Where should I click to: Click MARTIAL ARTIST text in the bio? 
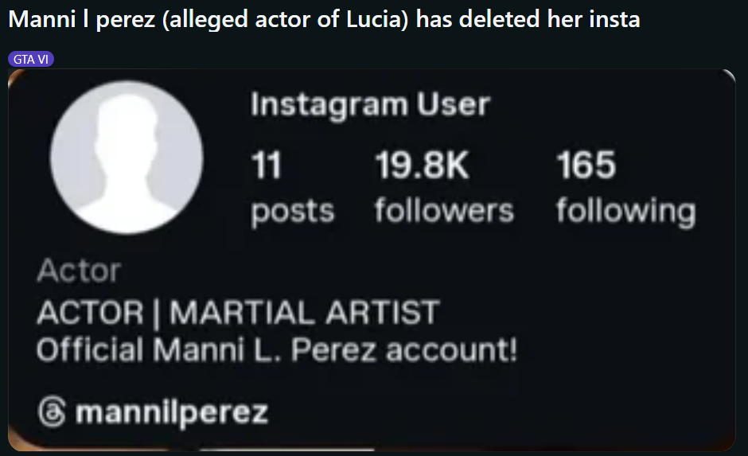[x=304, y=313]
